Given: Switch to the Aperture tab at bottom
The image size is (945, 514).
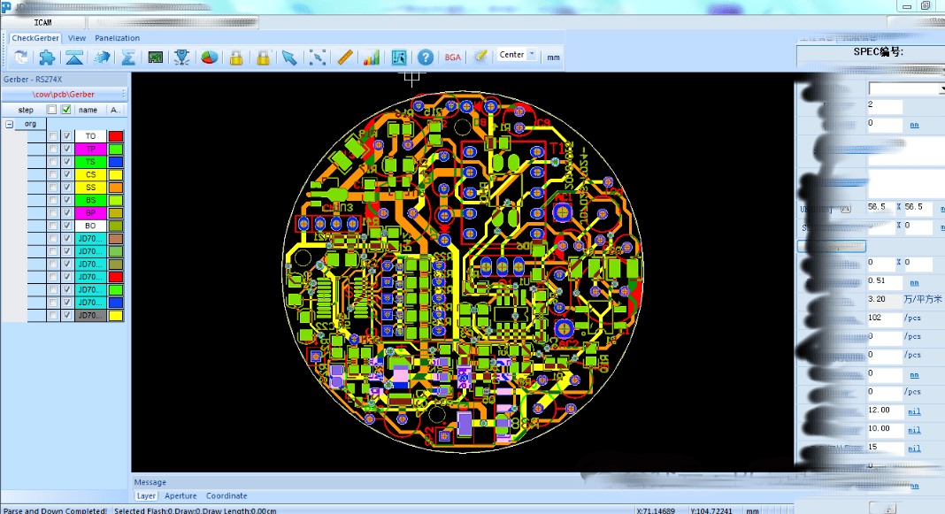Looking at the screenshot, I should 181,496.
